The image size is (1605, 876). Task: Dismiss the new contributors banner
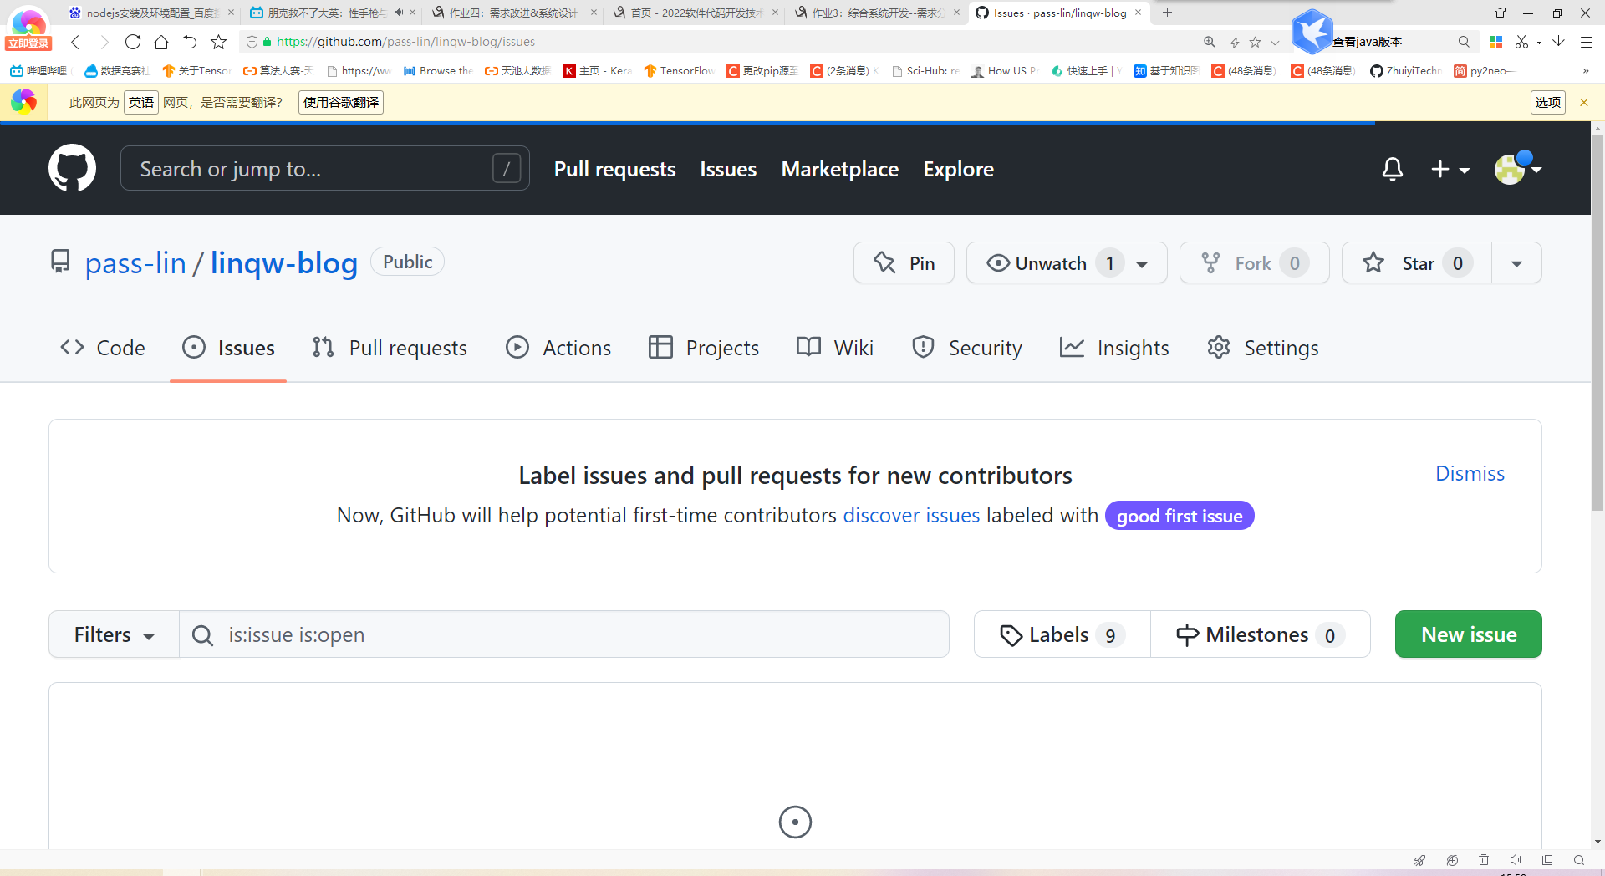tap(1470, 474)
